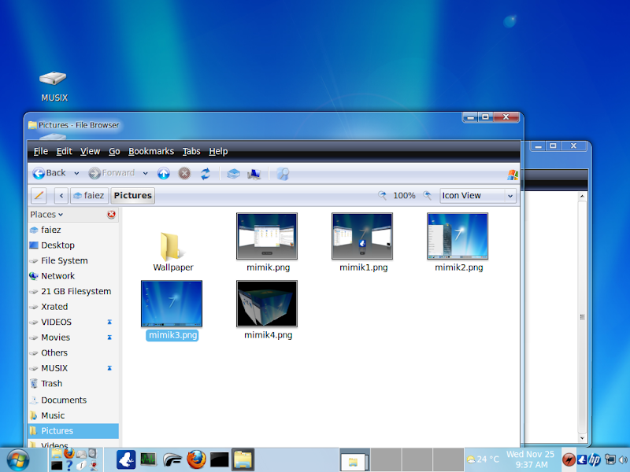
Task: Launch Firefox from the taskbar
Action: click(196, 459)
